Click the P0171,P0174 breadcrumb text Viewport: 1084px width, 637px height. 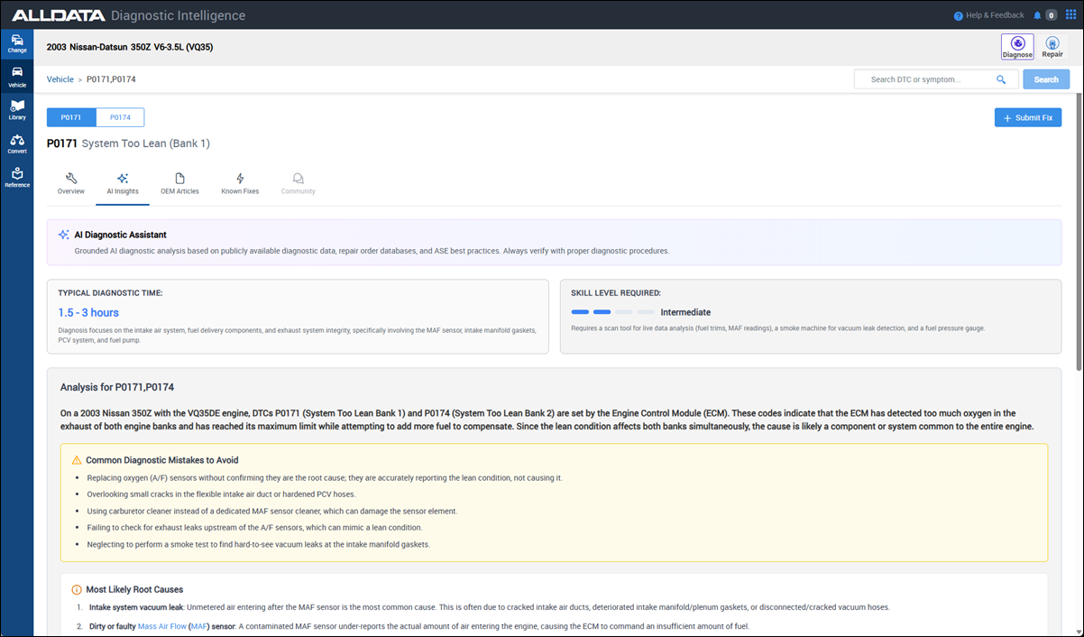111,79
